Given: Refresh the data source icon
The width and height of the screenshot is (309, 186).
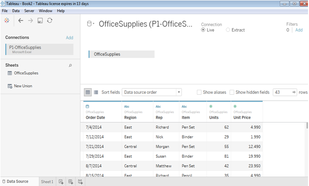Looking at the screenshot, I should (x=50, y=20).
